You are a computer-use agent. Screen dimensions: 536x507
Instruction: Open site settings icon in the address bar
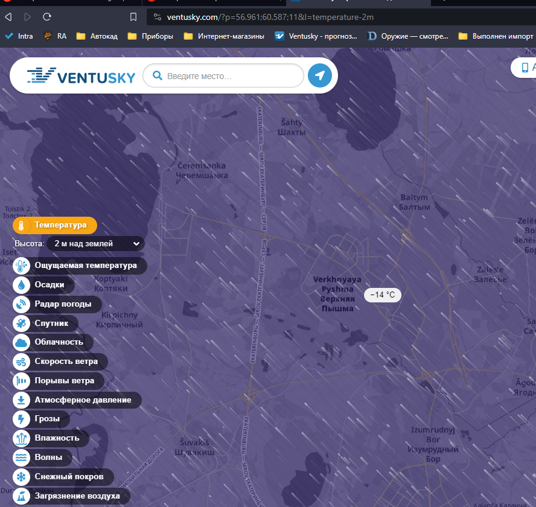pyautogui.click(x=158, y=17)
